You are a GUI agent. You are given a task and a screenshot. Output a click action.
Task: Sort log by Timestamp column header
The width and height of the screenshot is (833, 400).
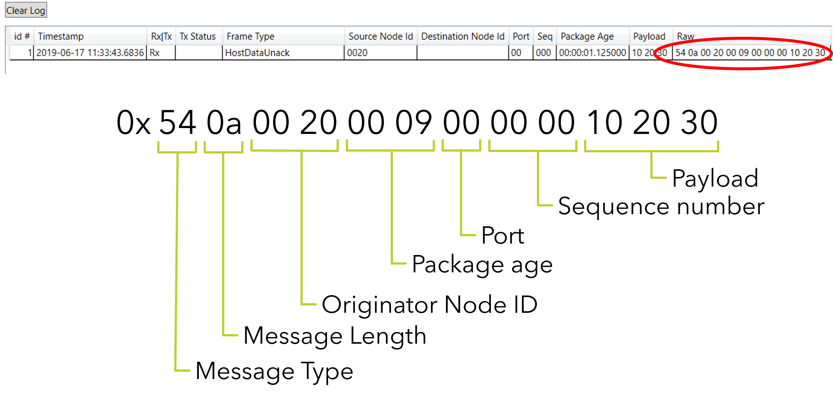(x=90, y=36)
